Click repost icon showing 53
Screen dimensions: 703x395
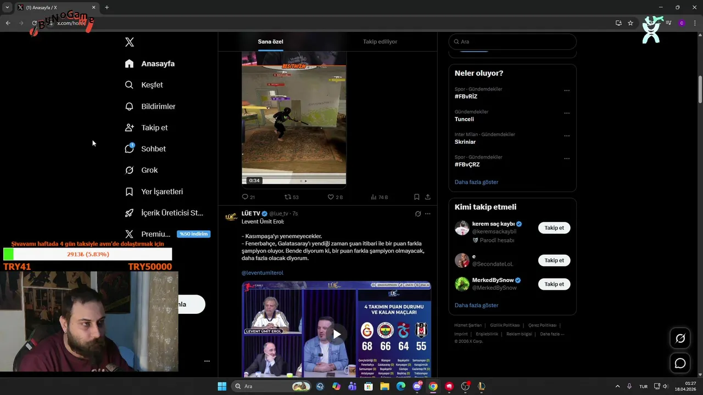click(x=288, y=197)
